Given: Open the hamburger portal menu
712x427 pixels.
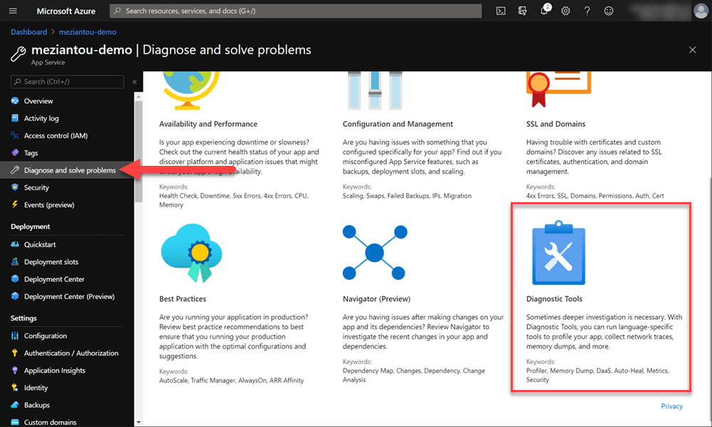Looking at the screenshot, I should 13,11.
